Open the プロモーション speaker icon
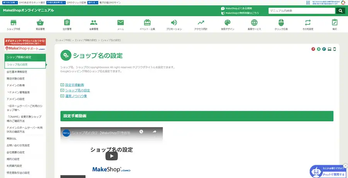This screenshot has width=348, height=178. pyautogui.click(x=174, y=23)
